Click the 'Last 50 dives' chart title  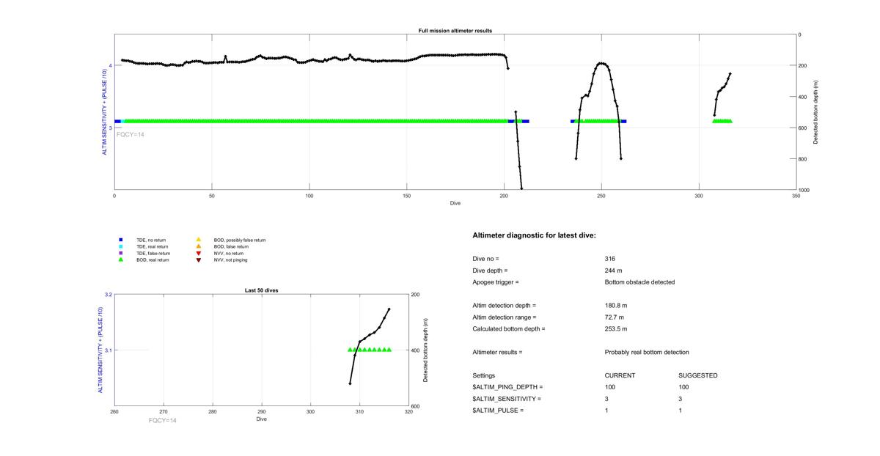pyautogui.click(x=261, y=290)
